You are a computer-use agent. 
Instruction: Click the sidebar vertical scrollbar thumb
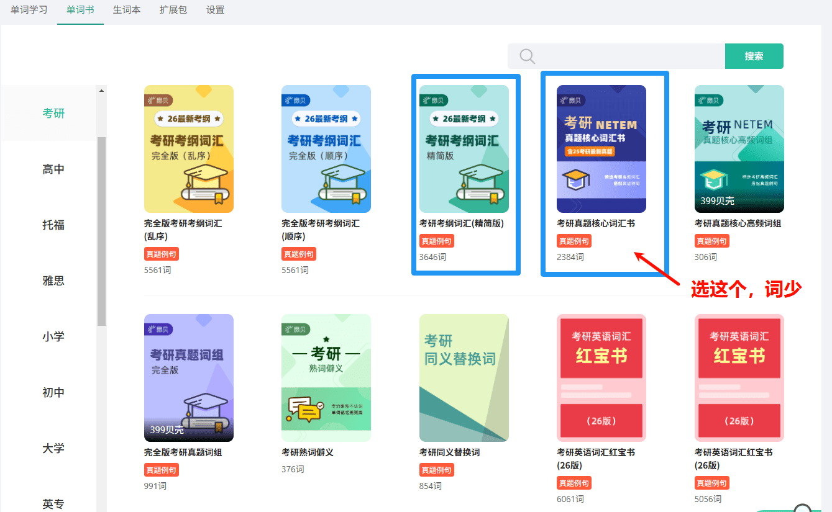coord(102,231)
